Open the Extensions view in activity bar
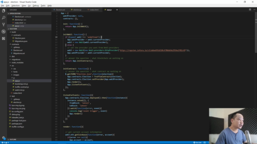 pos(4,38)
